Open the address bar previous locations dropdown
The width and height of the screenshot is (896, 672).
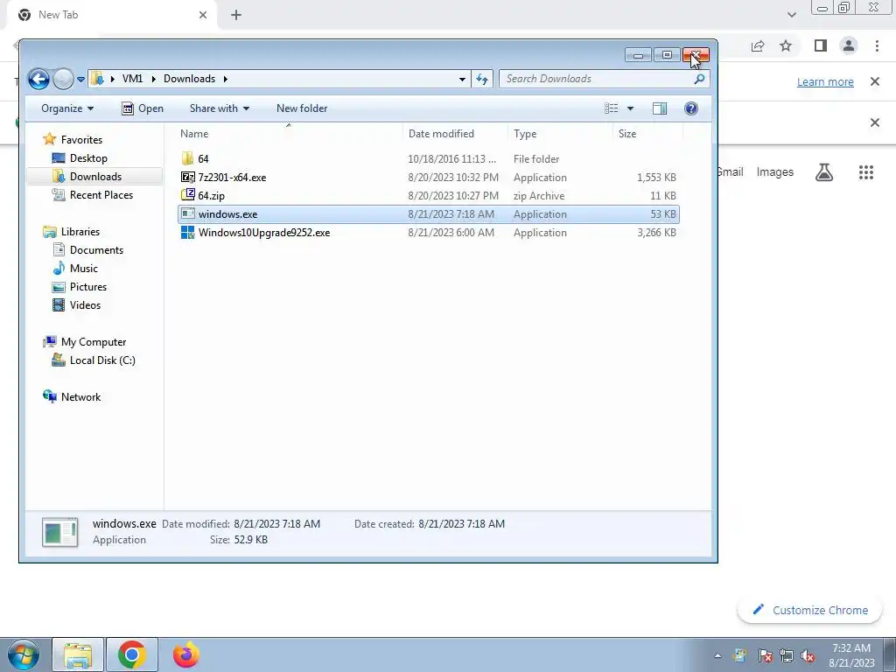[462, 80]
